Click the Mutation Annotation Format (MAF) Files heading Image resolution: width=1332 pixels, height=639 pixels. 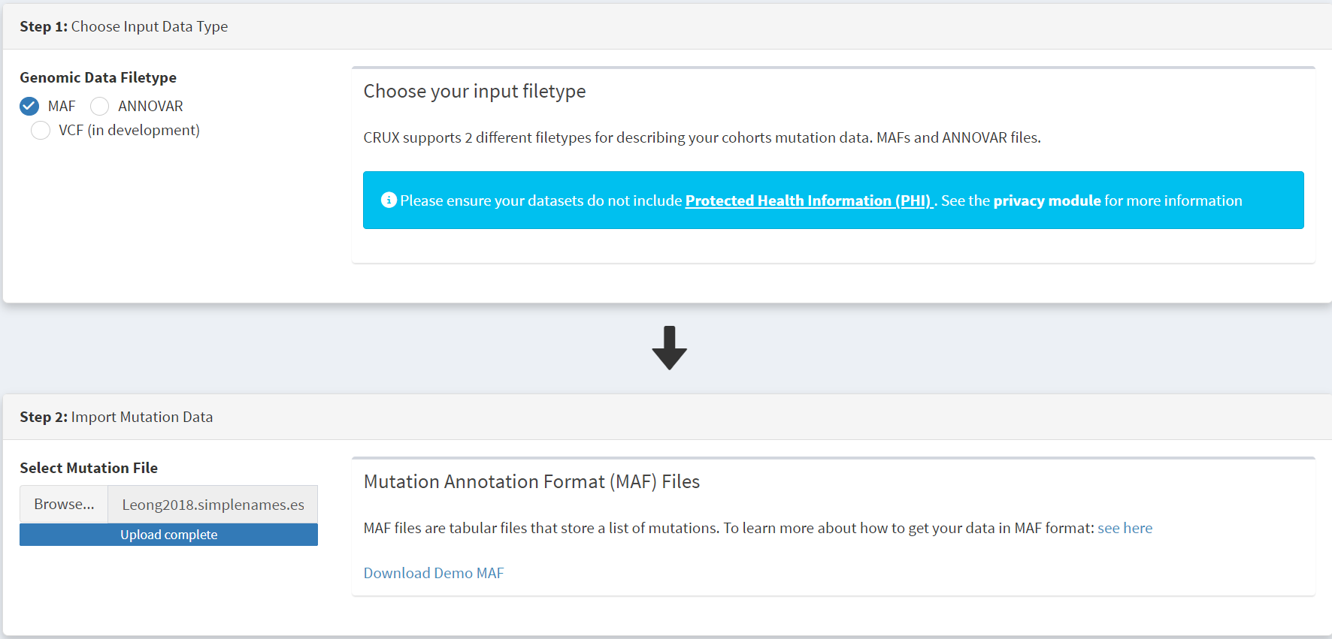[x=531, y=481]
